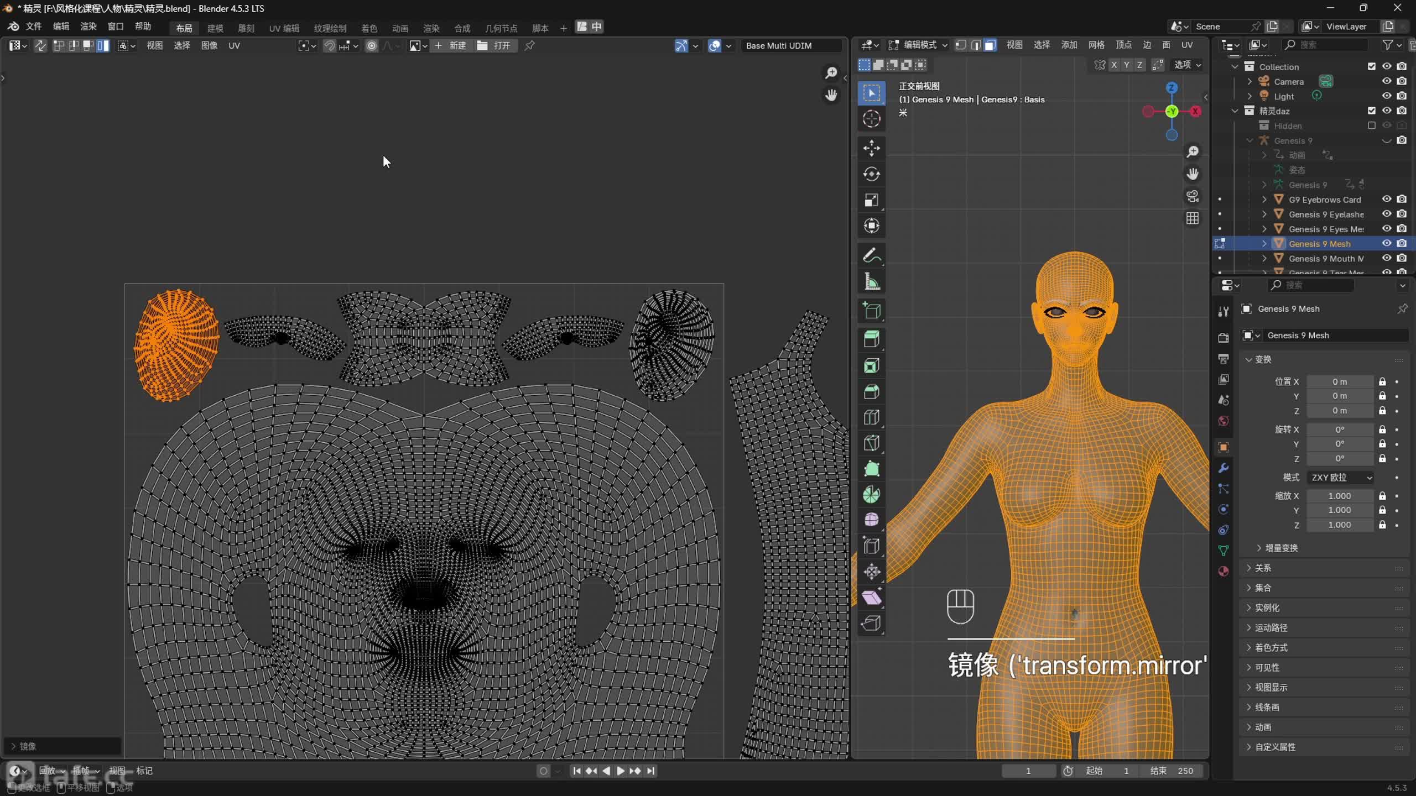Uncheck the Collection exclude checkbox
Screen dimensions: 1416x796
point(1371,66)
